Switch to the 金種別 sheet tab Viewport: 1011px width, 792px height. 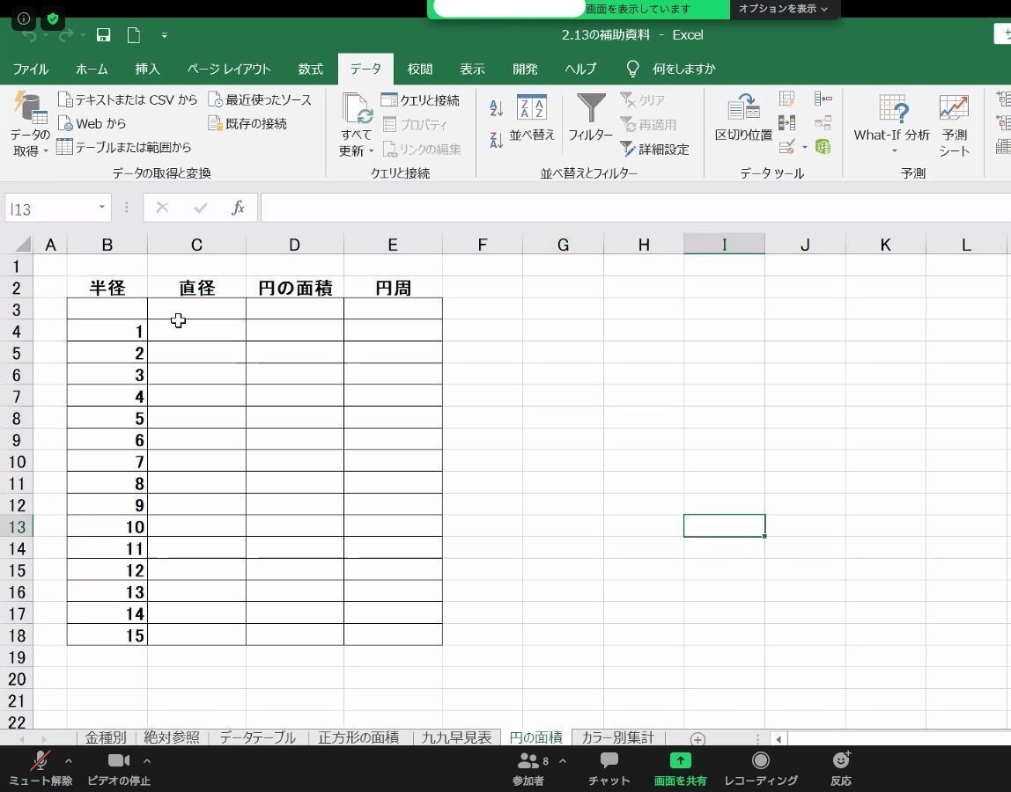[x=105, y=737]
